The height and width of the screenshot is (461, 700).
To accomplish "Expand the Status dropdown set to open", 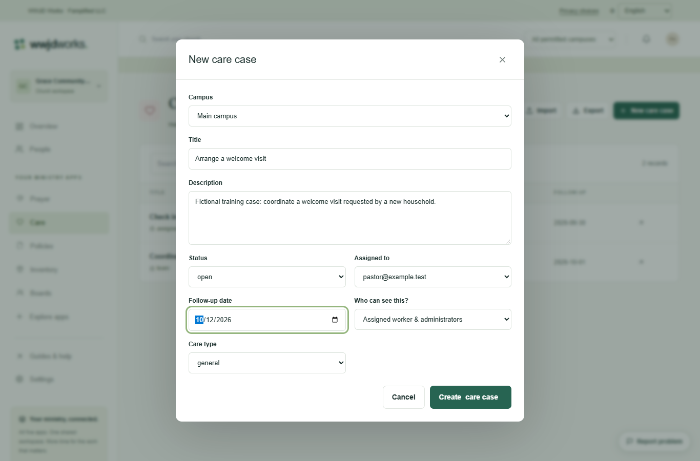I will (x=267, y=277).
